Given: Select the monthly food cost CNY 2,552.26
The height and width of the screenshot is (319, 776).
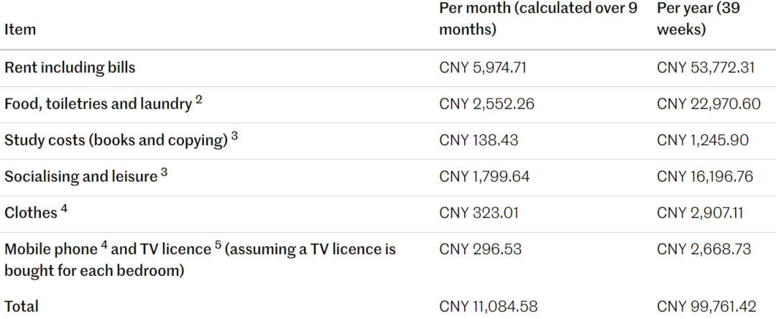Looking at the screenshot, I should pyautogui.click(x=486, y=104).
